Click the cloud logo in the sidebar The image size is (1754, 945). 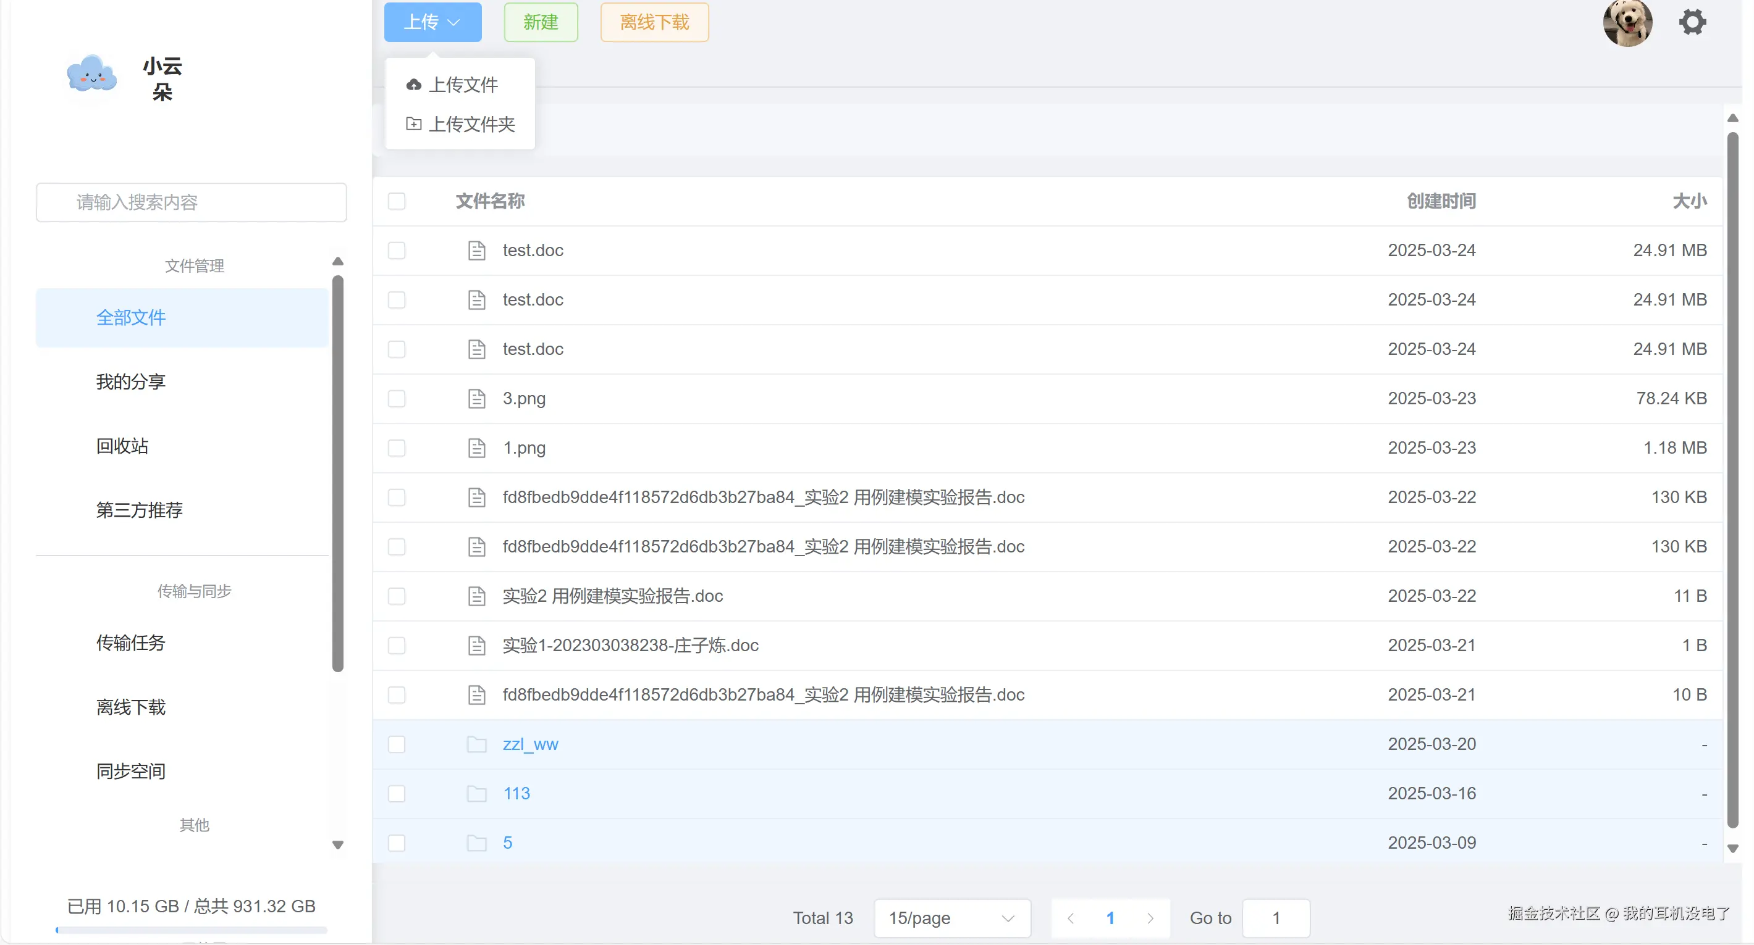92,74
